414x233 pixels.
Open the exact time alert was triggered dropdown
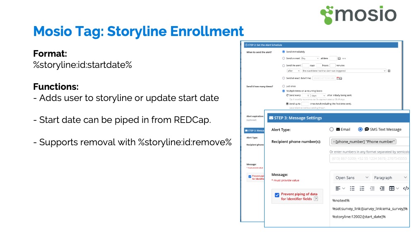pyautogui.click(x=344, y=71)
